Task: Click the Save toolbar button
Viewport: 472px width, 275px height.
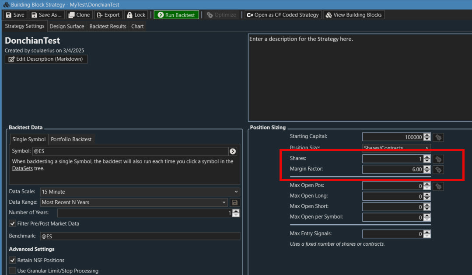Action: point(15,15)
